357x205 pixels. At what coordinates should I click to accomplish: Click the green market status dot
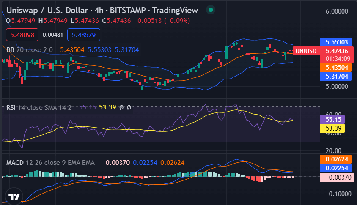pos(211,10)
